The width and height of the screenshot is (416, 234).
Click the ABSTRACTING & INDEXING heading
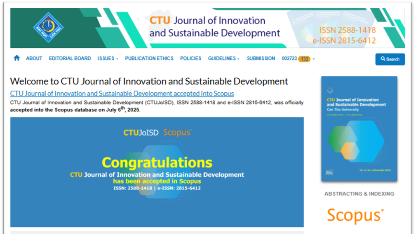click(359, 194)
